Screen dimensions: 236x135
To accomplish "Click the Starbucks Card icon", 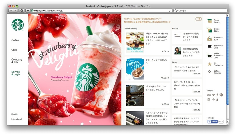I will (210, 47).
